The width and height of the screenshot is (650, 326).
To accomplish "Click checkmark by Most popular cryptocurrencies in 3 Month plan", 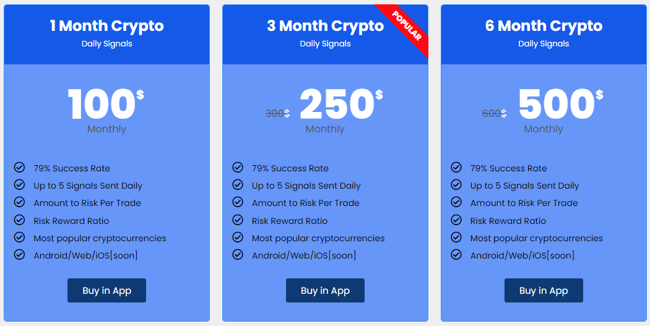I will [x=238, y=237].
